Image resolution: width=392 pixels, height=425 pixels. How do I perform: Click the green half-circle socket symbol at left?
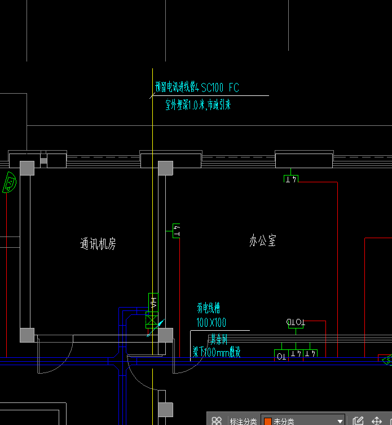point(10,182)
